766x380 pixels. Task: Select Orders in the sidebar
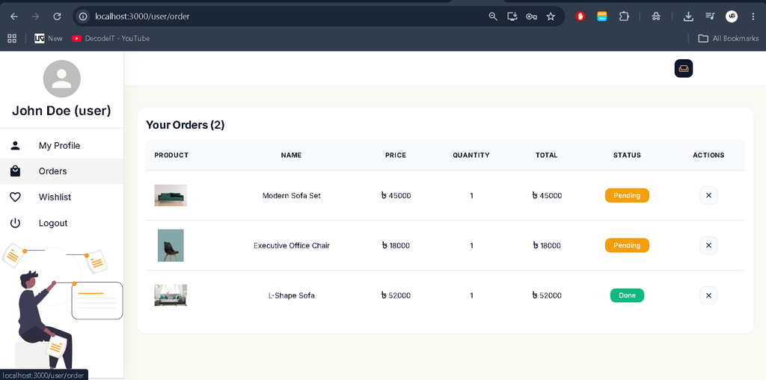pyautogui.click(x=61, y=171)
